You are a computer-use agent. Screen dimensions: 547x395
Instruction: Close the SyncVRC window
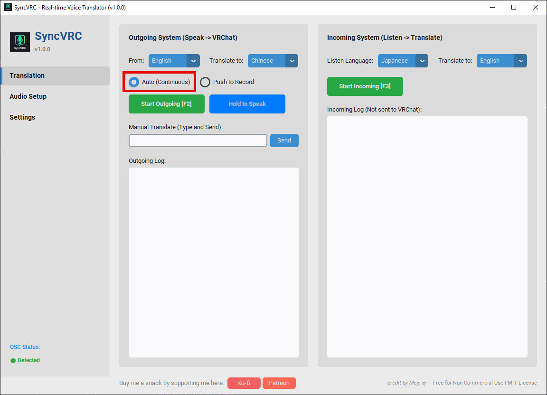536,7
